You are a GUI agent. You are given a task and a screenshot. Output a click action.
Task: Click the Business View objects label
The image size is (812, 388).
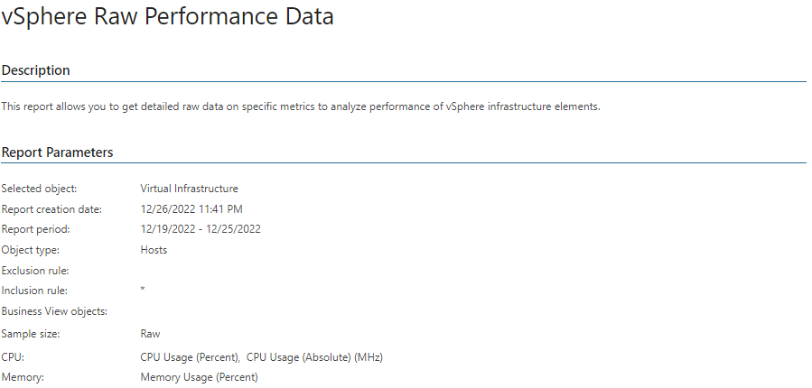click(54, 311)
